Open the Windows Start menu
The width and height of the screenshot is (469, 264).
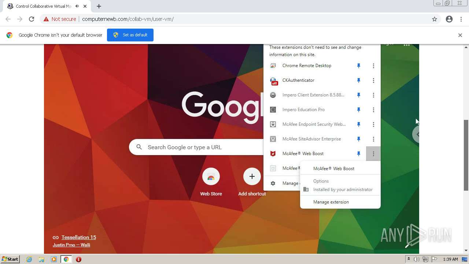point(10,259)
